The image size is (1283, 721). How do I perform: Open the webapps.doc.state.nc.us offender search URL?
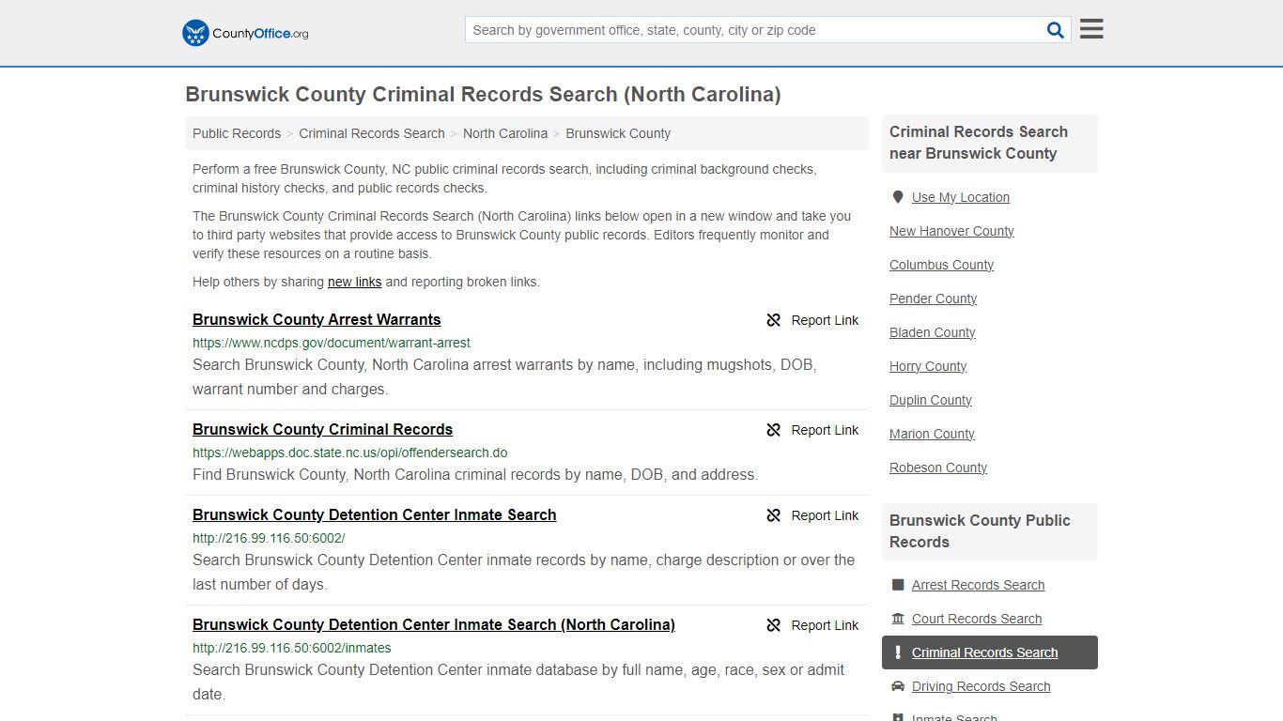(349, 453)
